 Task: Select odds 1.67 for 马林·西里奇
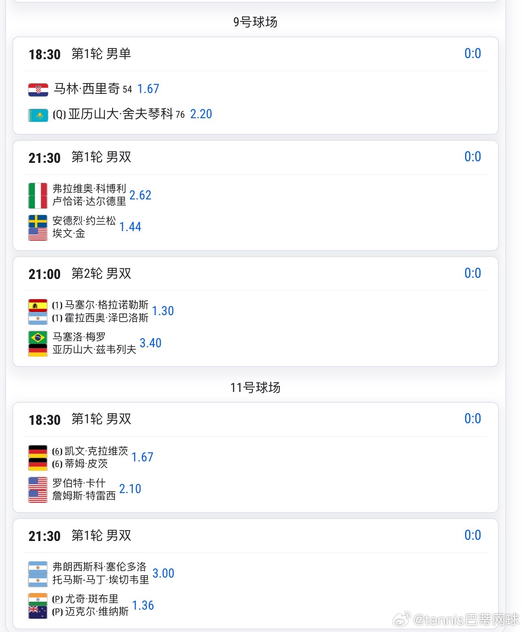148,89
